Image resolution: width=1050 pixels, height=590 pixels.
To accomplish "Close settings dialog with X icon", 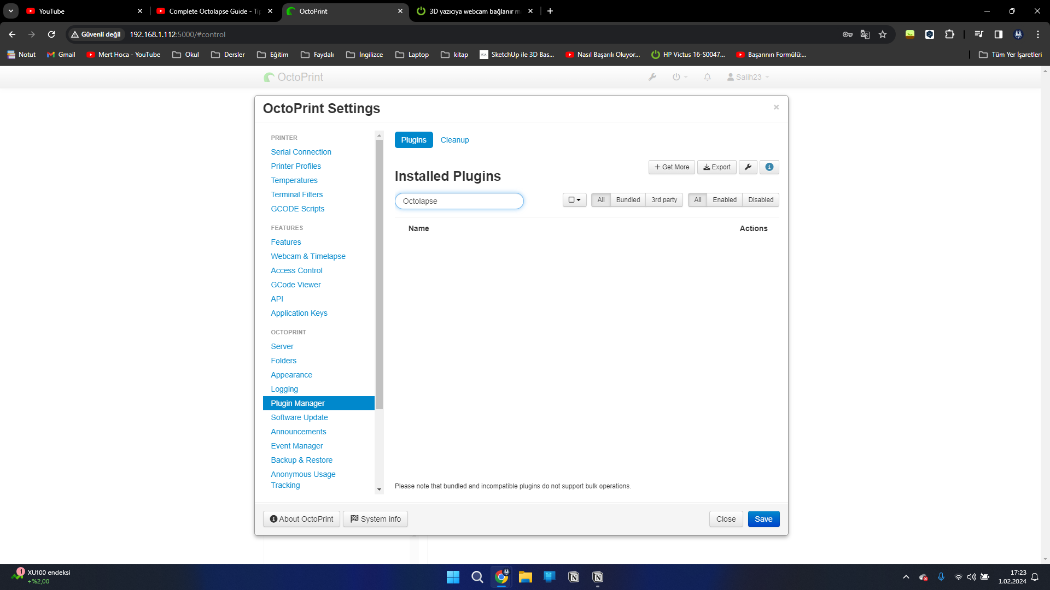I will tap(776, 107).
